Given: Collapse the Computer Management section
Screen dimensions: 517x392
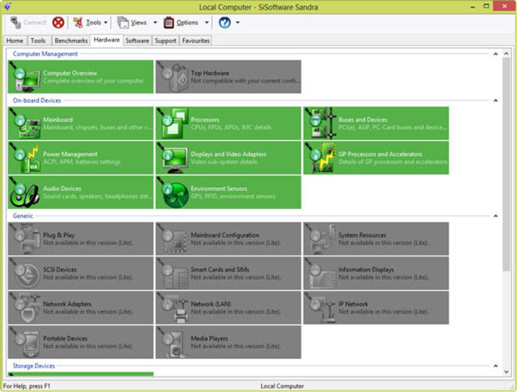Looking at the screenshot, I should tap(495, 54).
